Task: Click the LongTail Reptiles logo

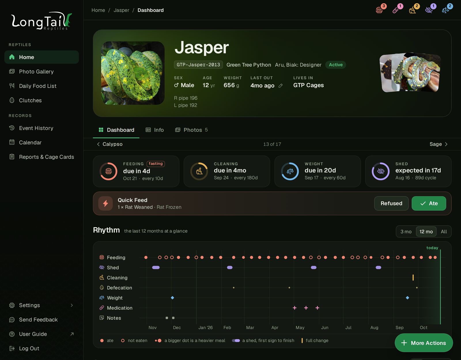Action: [41, 21]
